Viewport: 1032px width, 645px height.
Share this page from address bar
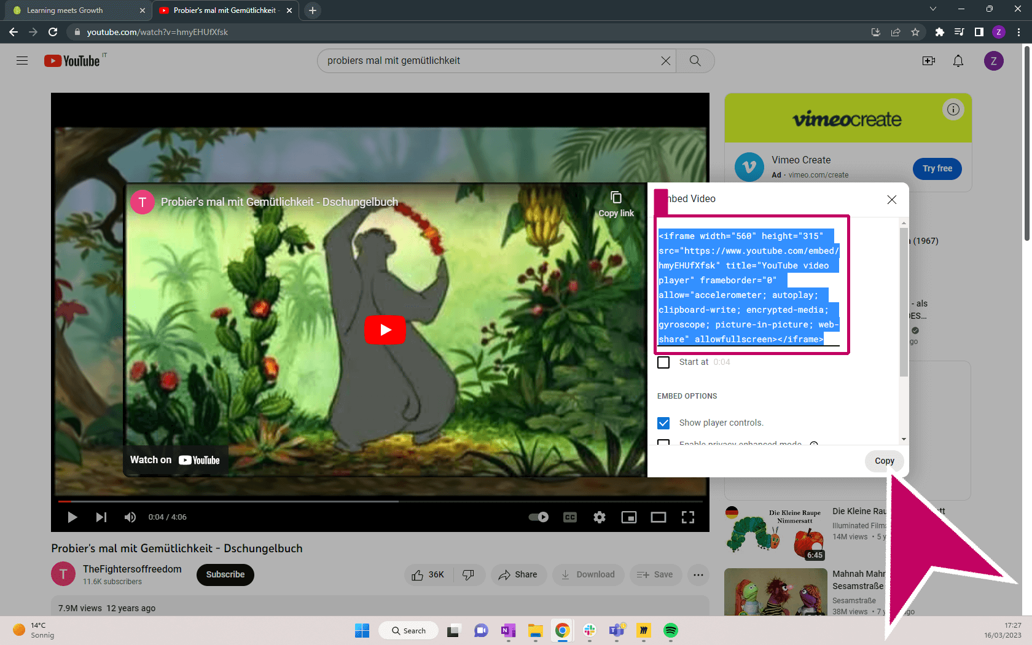tap(896, 32)
